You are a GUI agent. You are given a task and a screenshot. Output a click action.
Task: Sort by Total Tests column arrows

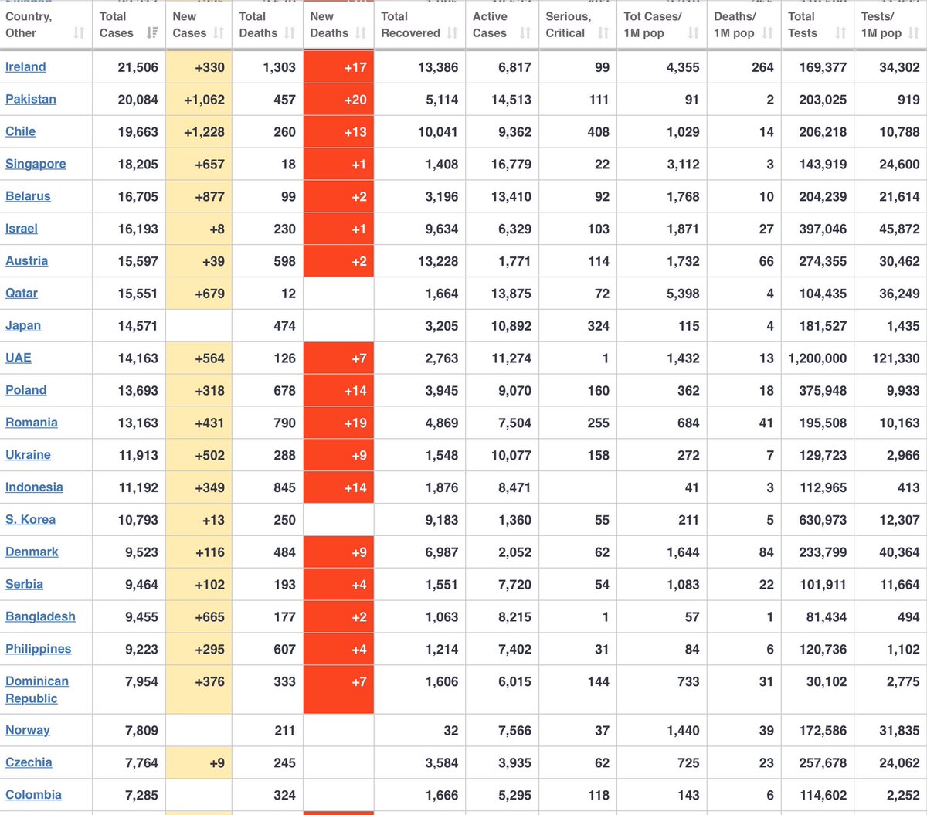[840, 32]
